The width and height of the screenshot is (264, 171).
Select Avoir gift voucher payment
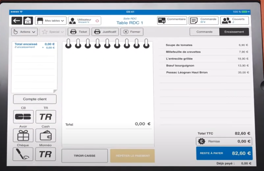(23, 135)
